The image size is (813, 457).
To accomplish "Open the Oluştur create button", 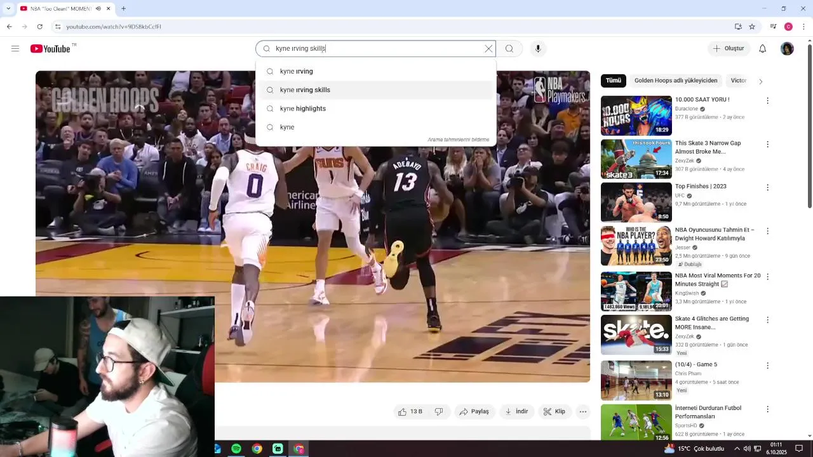I will (729, 49).
